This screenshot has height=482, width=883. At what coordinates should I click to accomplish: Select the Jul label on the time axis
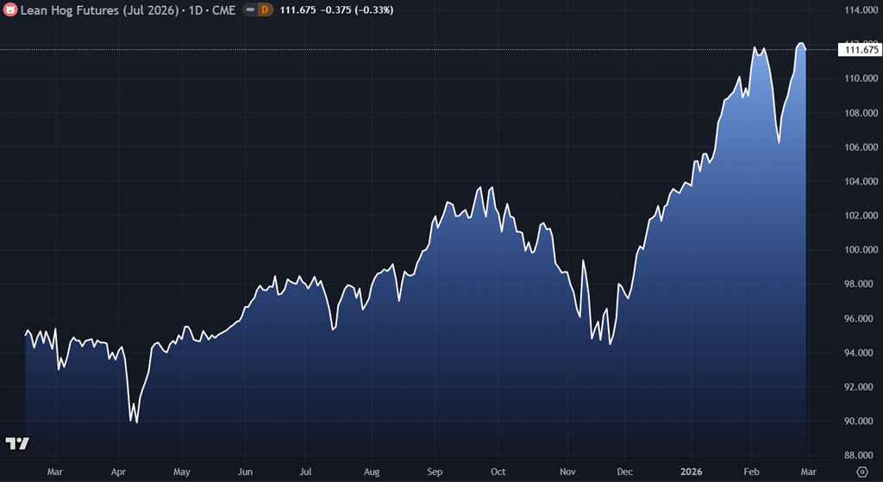pos(306,472)
